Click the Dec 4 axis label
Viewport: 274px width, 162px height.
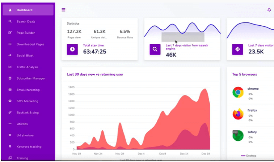(141, 154)
